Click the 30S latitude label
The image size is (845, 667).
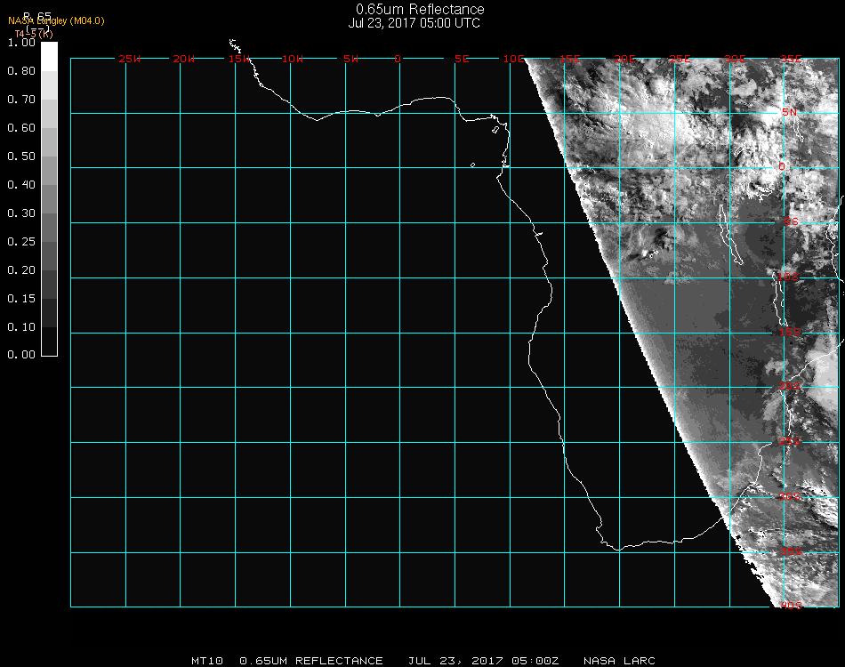coord(790,497)
